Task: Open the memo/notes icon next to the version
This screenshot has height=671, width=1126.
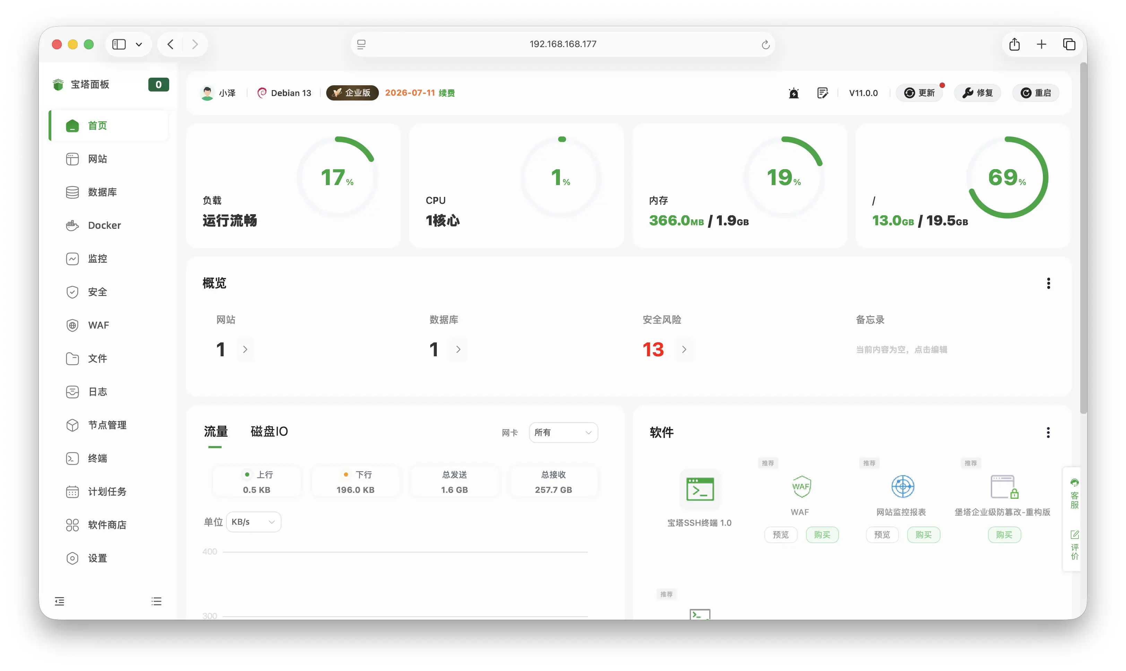Action: pyautogui.click(x=823, y=93)
